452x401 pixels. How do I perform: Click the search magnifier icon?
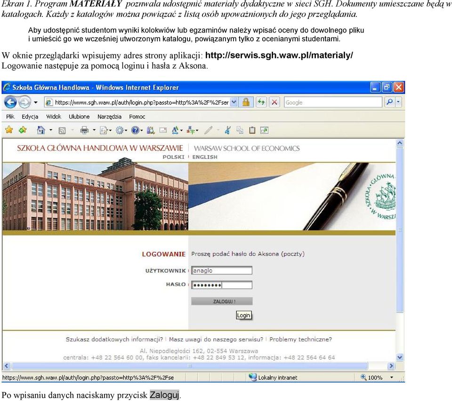pyautogui.click(x=389, y=102)
